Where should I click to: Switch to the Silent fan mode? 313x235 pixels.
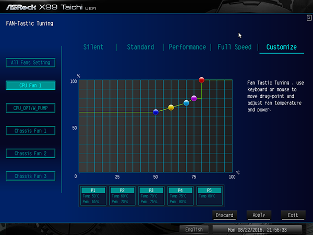click(x=93, y=47)
